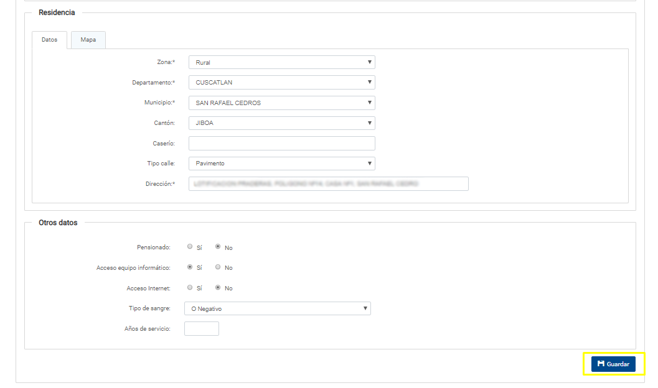Choose No for Acceso equipo informático
The width and height of the screenshot is (658, 388).
click(x=218, y=267)
